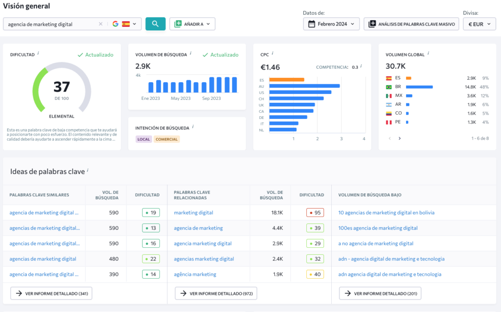Click the info icon next to Intención de búsqueda
The width and height of the screenshot is (501, 312).
point(193,127)
